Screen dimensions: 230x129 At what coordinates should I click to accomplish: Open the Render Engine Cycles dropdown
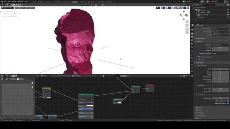[220, 29]
